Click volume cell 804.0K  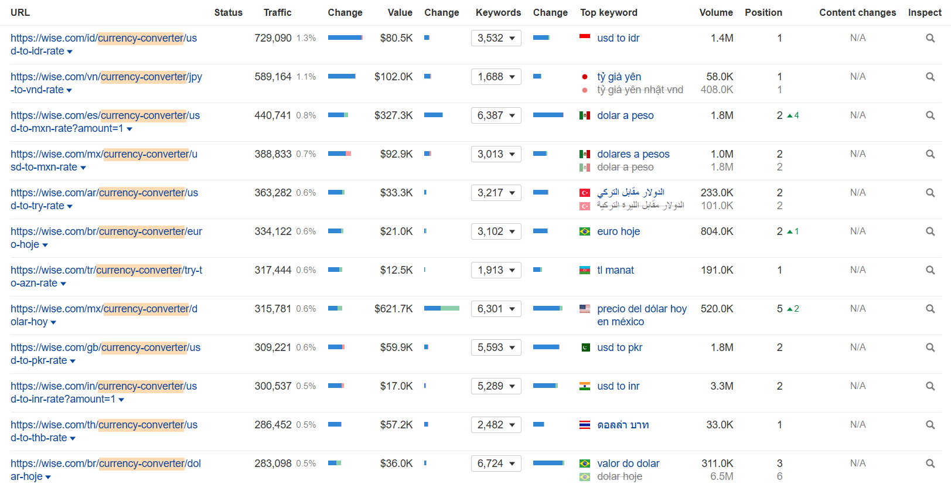pyautogui.click(x=717, y=231)
